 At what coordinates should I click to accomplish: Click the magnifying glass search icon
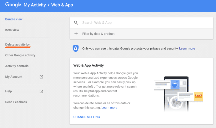(76, 23)
